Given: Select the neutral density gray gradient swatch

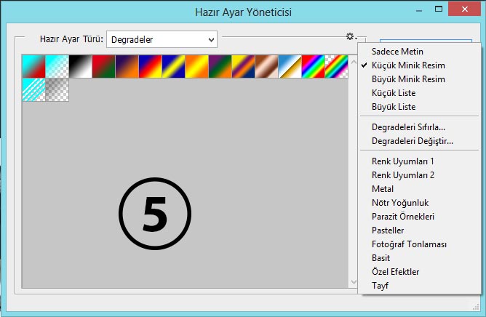Looking at the screenshot, I should (57, 89).
